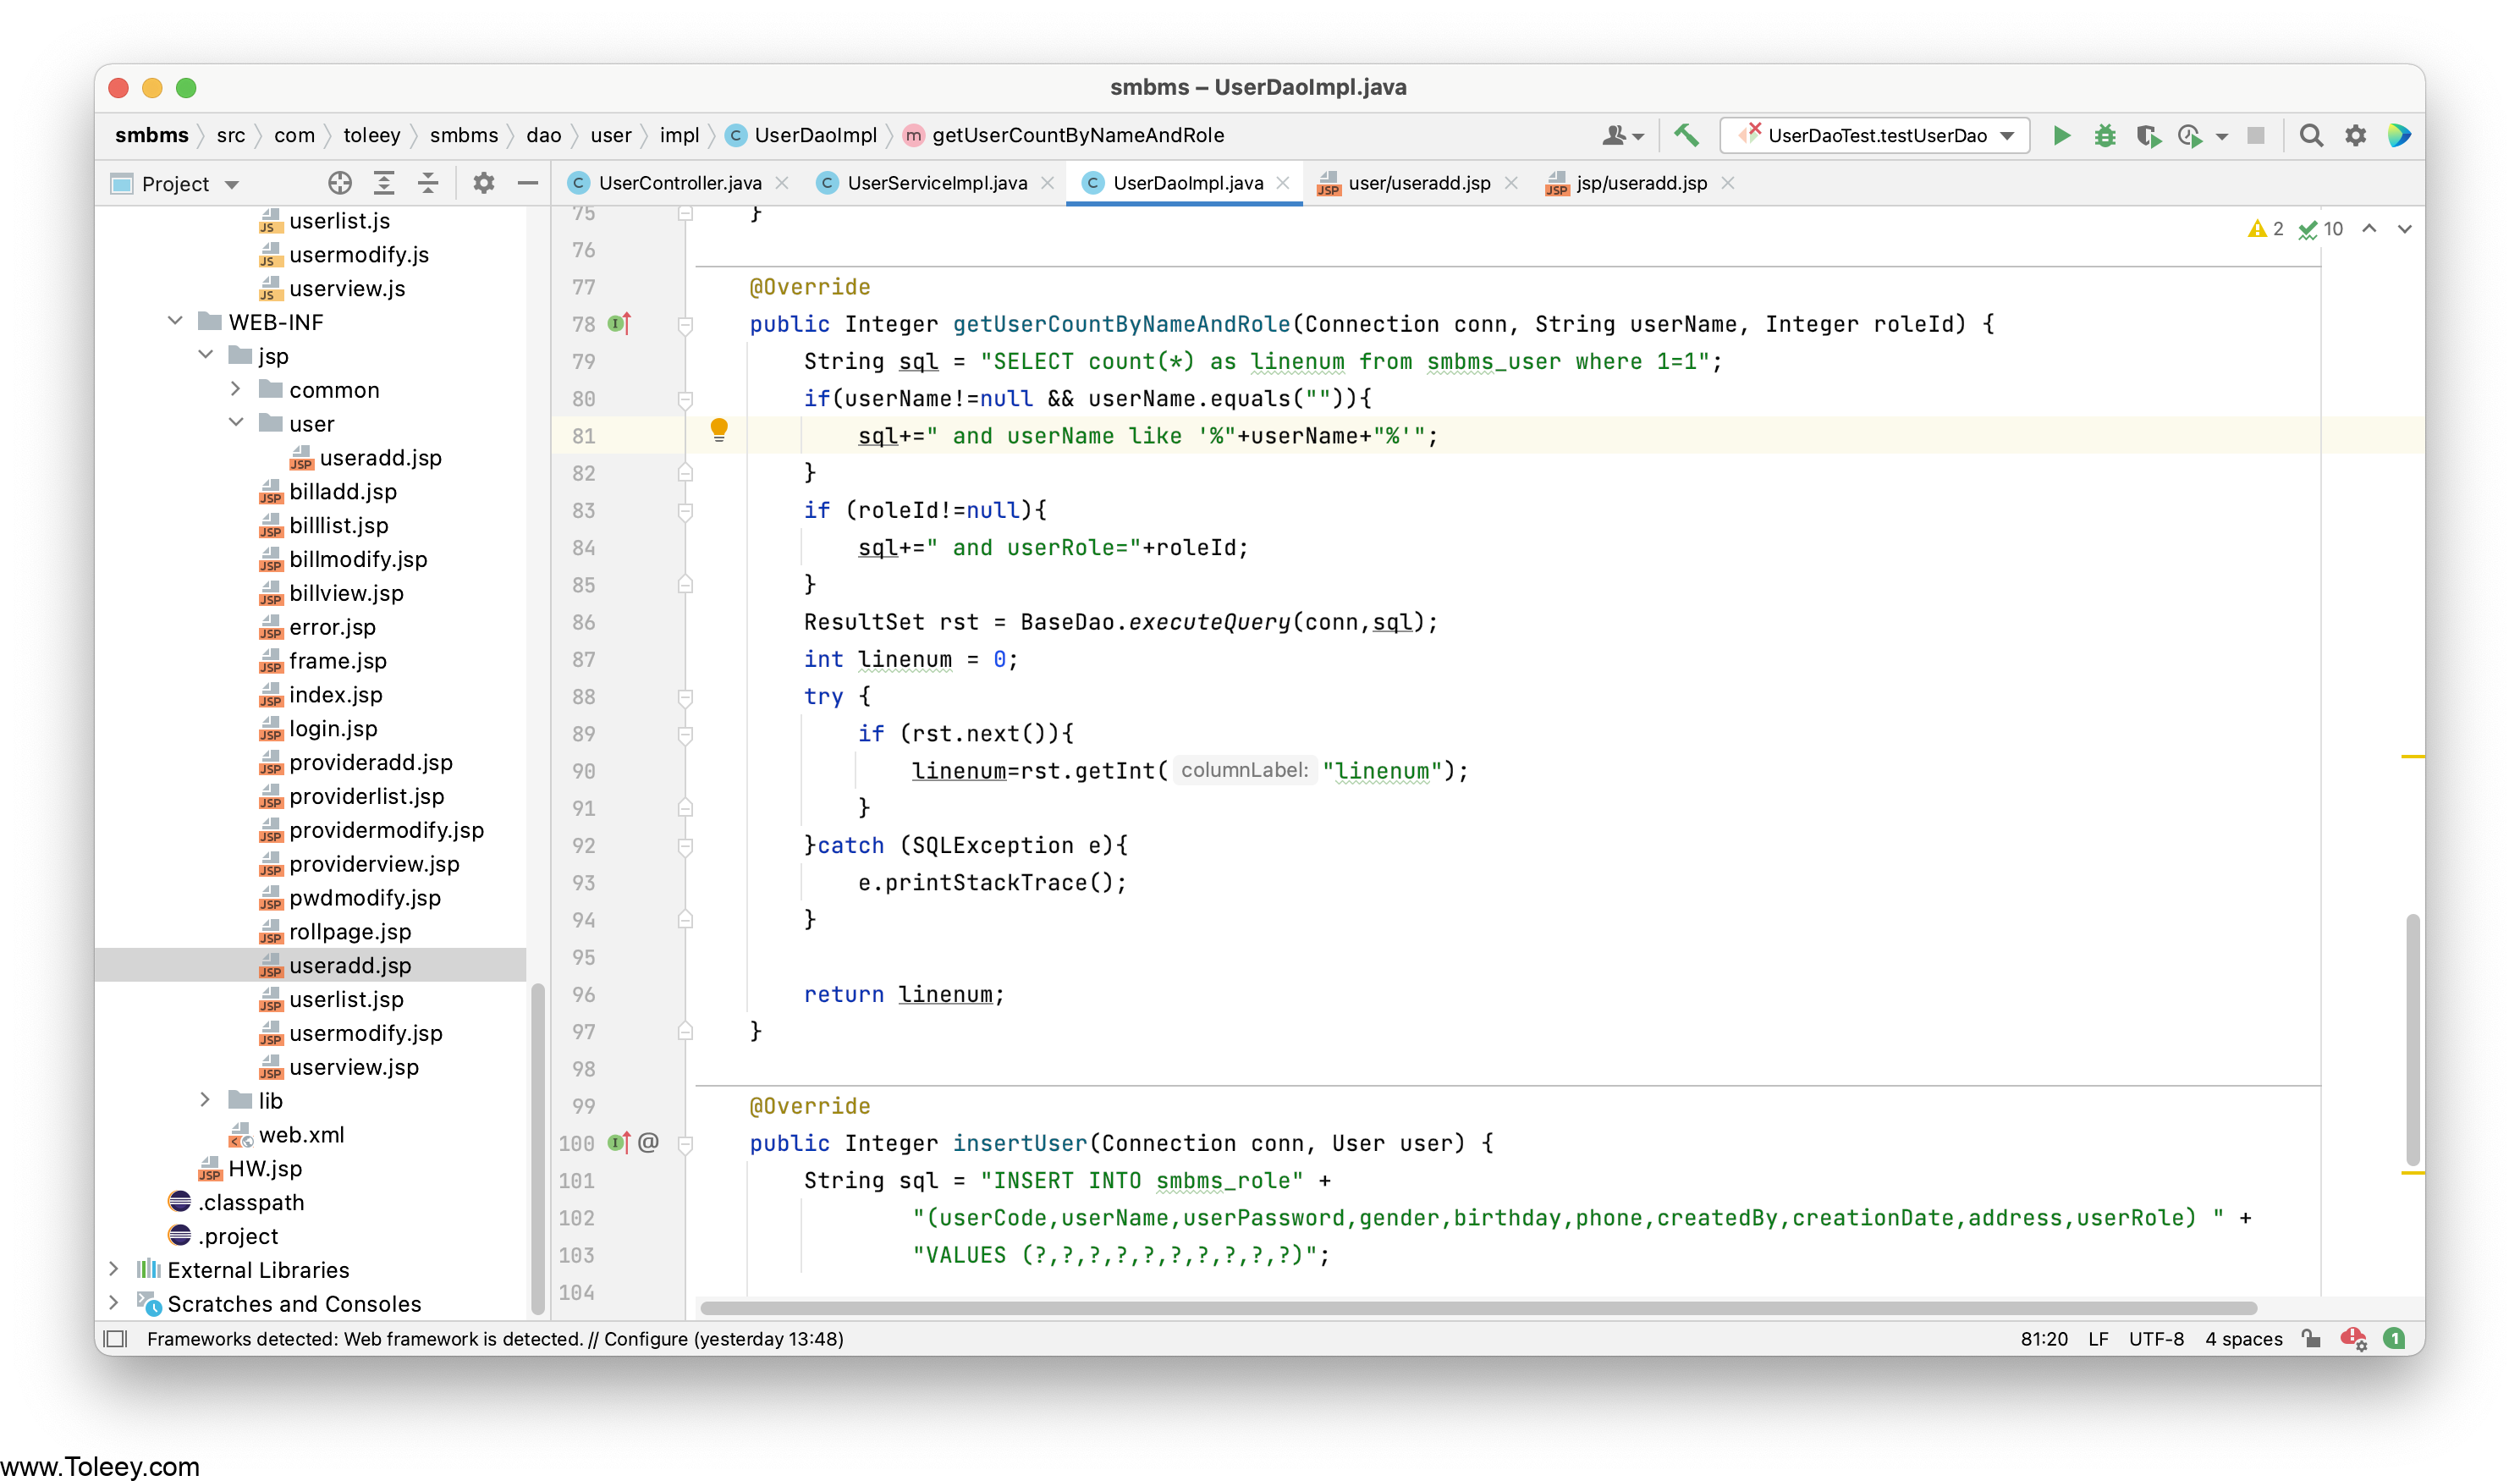Click the green Run button

point(2061,135)
